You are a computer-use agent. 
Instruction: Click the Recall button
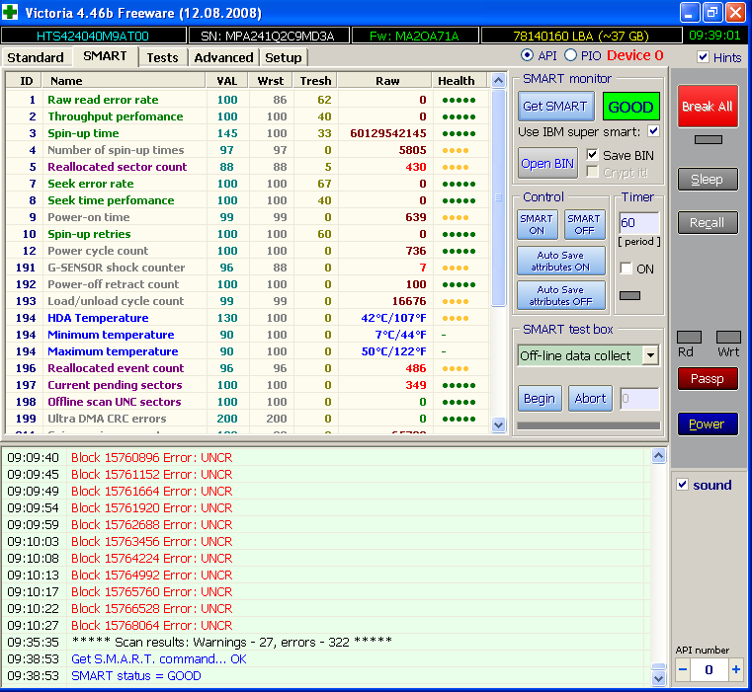click(708, 223)
